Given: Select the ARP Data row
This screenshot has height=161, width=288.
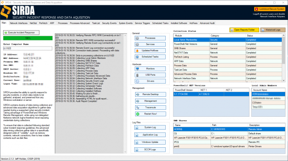Looking at the screenshot, I should tap(228, 61).
